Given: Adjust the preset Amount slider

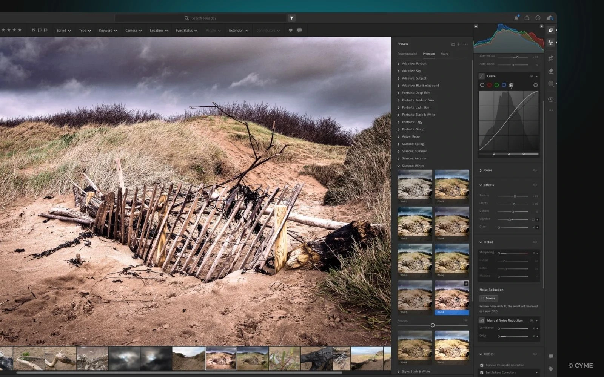Looking at the screenshot, I should tap(433, 325).
